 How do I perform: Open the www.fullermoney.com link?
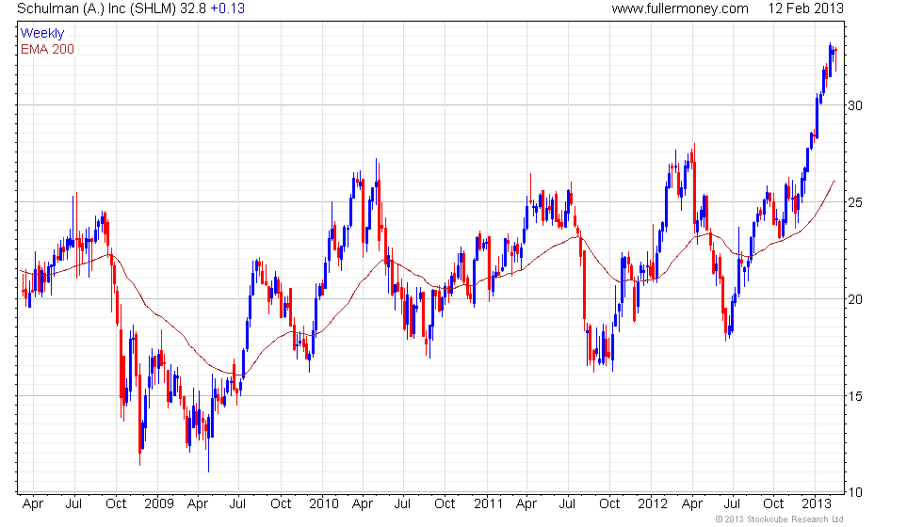tap(680, 8)
